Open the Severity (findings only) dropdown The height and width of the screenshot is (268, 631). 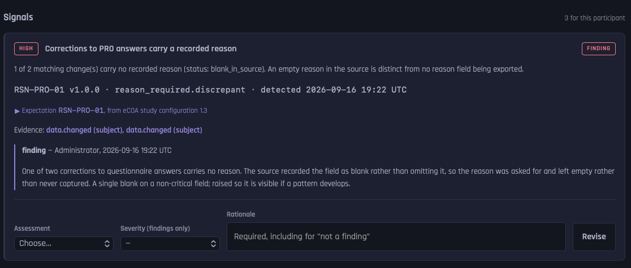coord(170,244)
